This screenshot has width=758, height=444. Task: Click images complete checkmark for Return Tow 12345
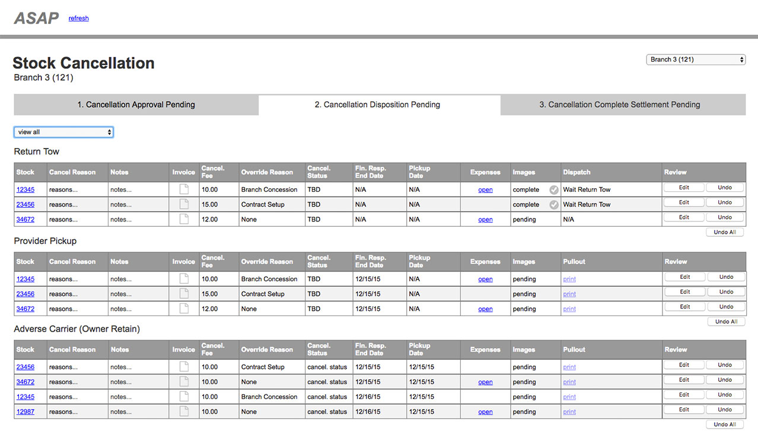(x=554, y=190)
